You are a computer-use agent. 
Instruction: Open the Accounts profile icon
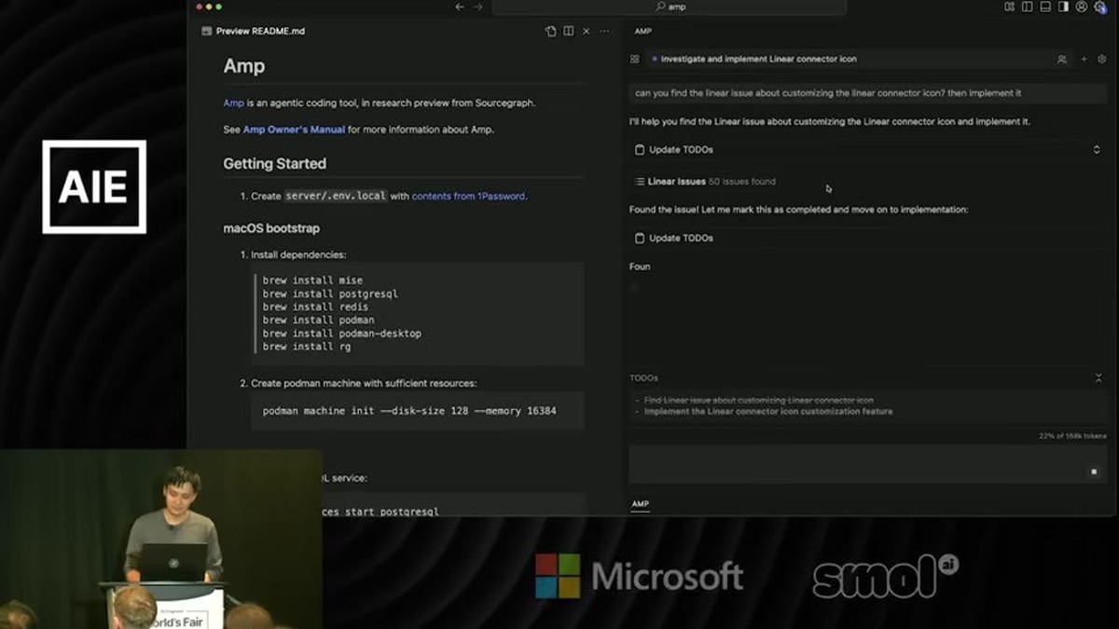coord(1082,7)
